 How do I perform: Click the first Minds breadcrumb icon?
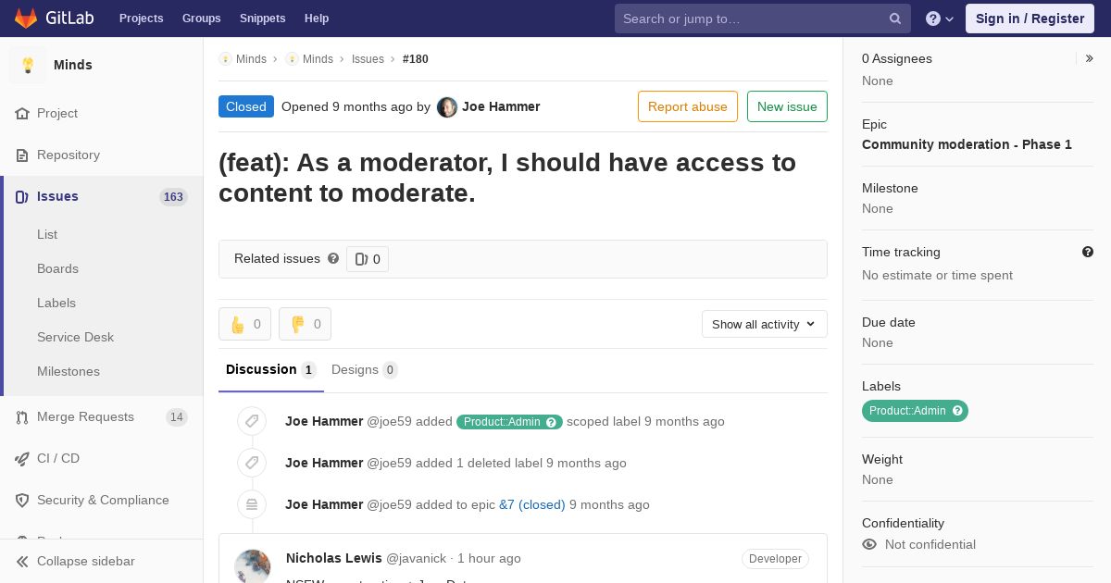(225, 59)
